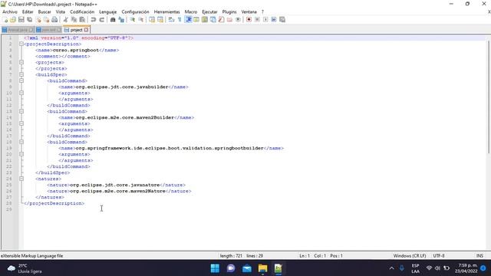
Task: Redo the edit via toolbar
Action: click(101, 20)
